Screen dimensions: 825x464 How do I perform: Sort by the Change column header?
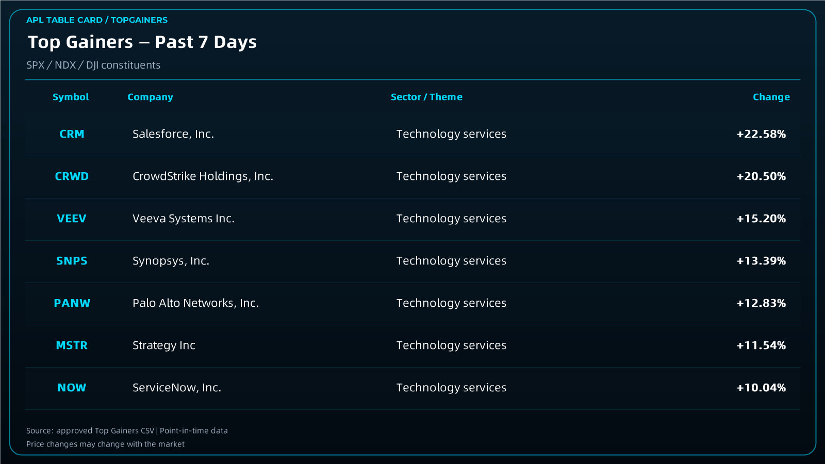click(x=771, y=97)
